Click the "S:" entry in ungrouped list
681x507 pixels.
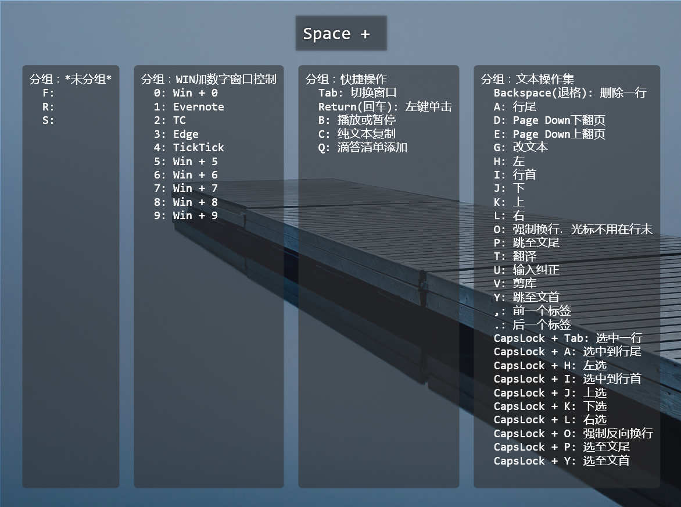tap(48, 120)
